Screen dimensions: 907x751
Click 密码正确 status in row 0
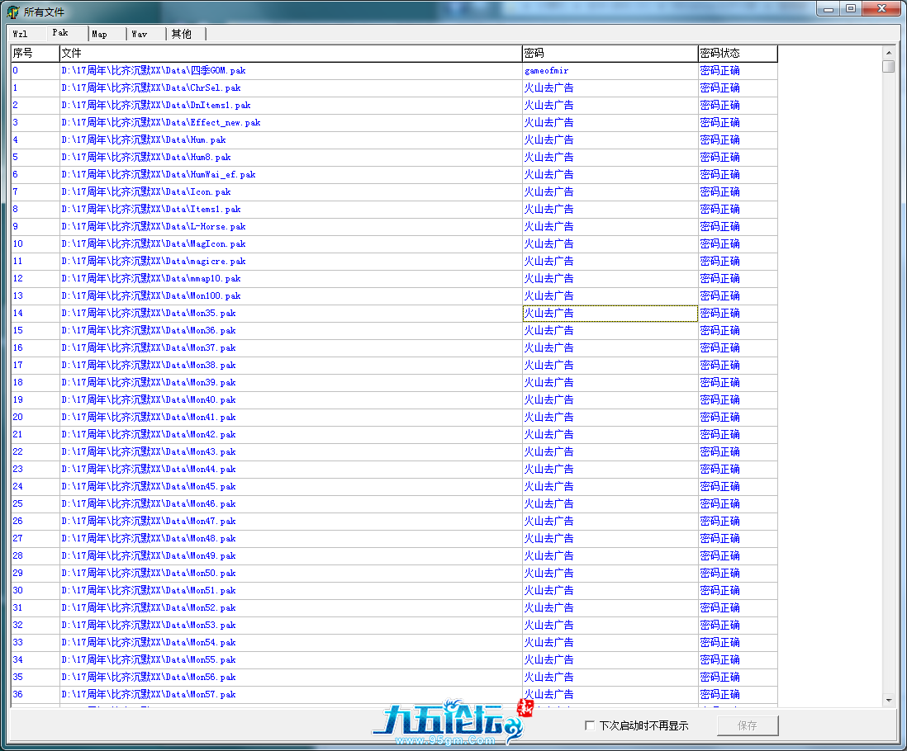(x=738, y=70)
